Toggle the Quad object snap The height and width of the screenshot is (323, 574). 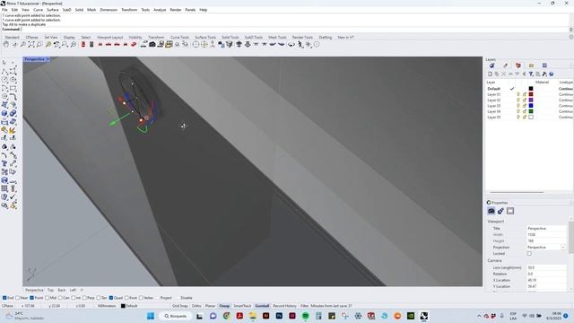[x=111, y=298]
